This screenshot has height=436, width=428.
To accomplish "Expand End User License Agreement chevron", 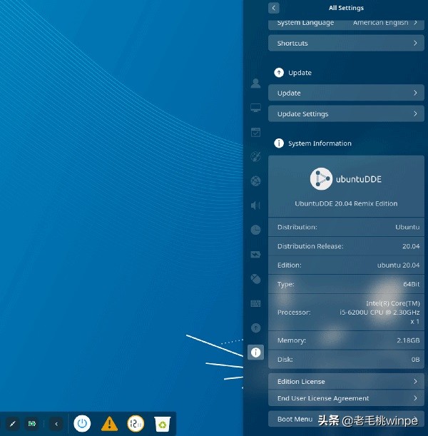I will coord(415,398).
